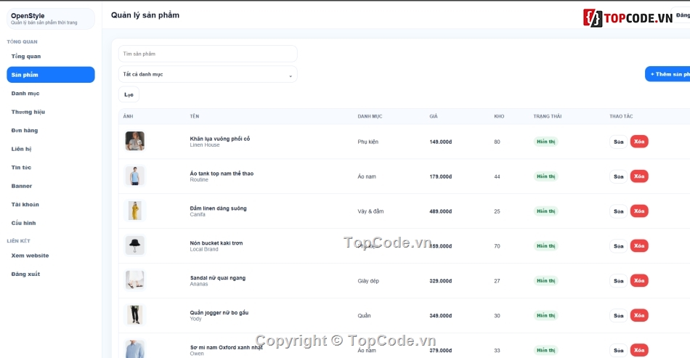Edit the Áo tank top nam thể thao row
Viewport: 690px width, 358px height.
point(618,176)
